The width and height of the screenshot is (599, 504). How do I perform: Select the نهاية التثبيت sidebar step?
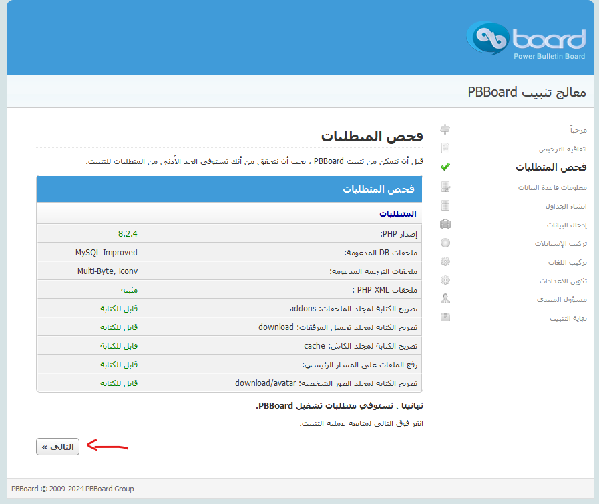pos(568,319)
